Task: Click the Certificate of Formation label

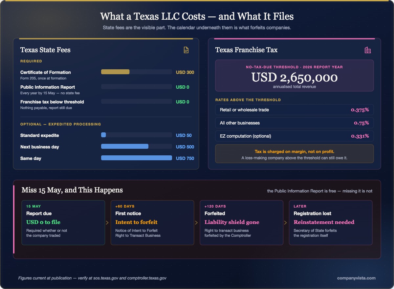Action: (46, 72)
